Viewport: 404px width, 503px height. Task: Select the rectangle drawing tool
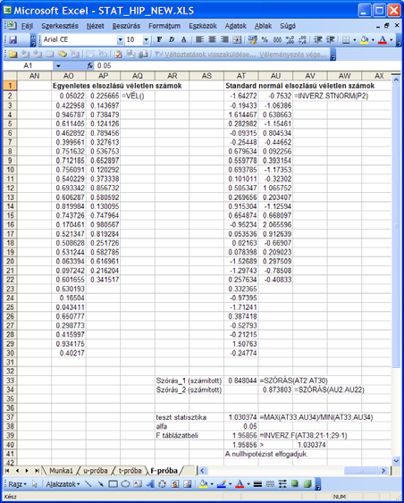tap(113, 483)
